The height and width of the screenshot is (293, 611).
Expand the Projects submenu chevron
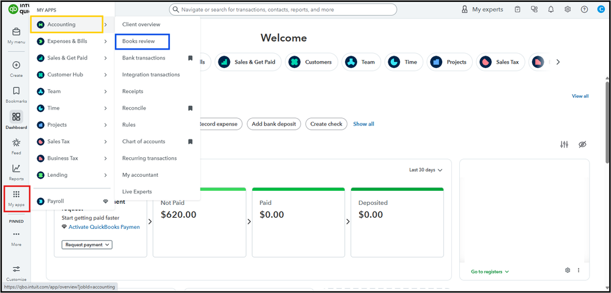106,125
